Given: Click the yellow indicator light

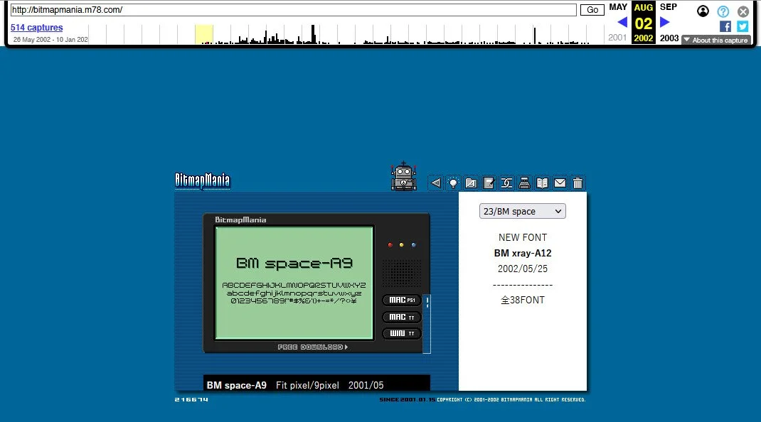Looking at the screenshot, I should [x=401, y=245].
